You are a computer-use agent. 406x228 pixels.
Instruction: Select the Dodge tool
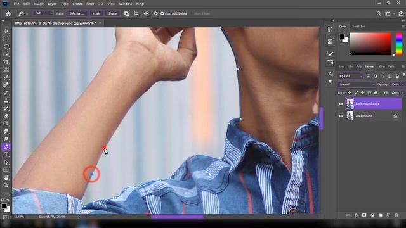[x=6, y=139]
